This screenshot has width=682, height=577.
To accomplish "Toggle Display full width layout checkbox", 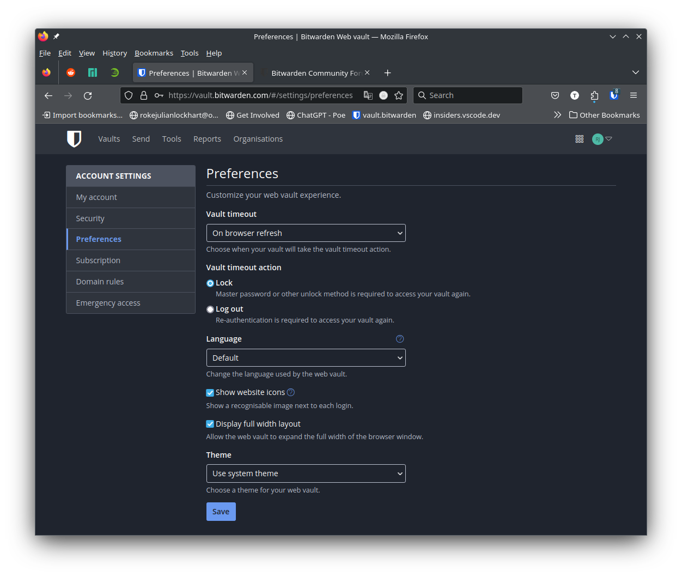I will (x=210, y=424).
